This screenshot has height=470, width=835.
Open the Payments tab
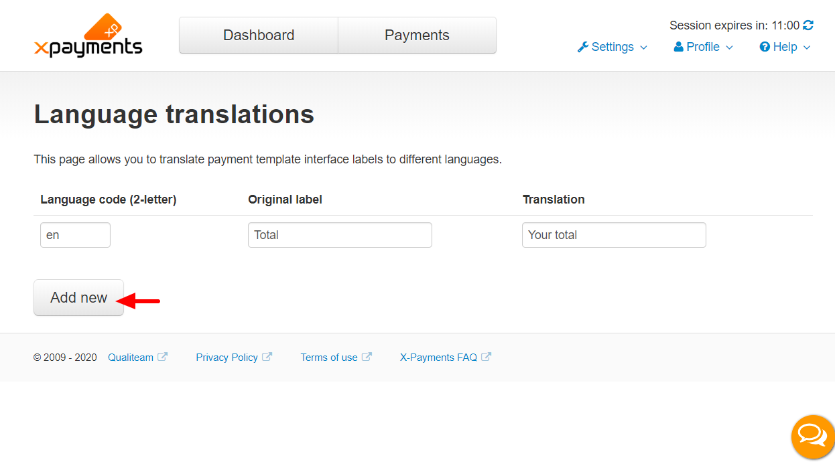click(417, 35)
